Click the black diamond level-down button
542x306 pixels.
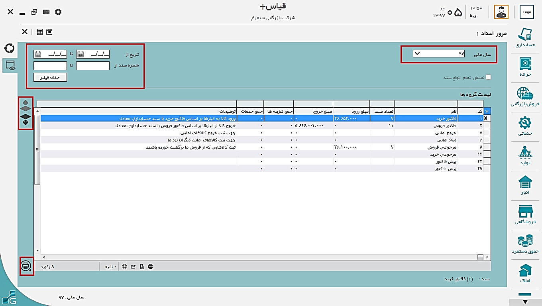click(x=26, y=116)
